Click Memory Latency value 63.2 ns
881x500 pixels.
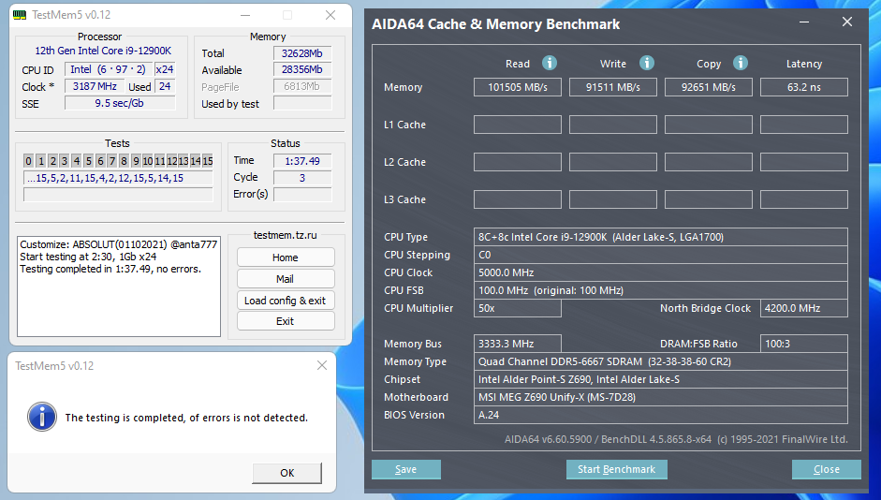pos(804,87)
